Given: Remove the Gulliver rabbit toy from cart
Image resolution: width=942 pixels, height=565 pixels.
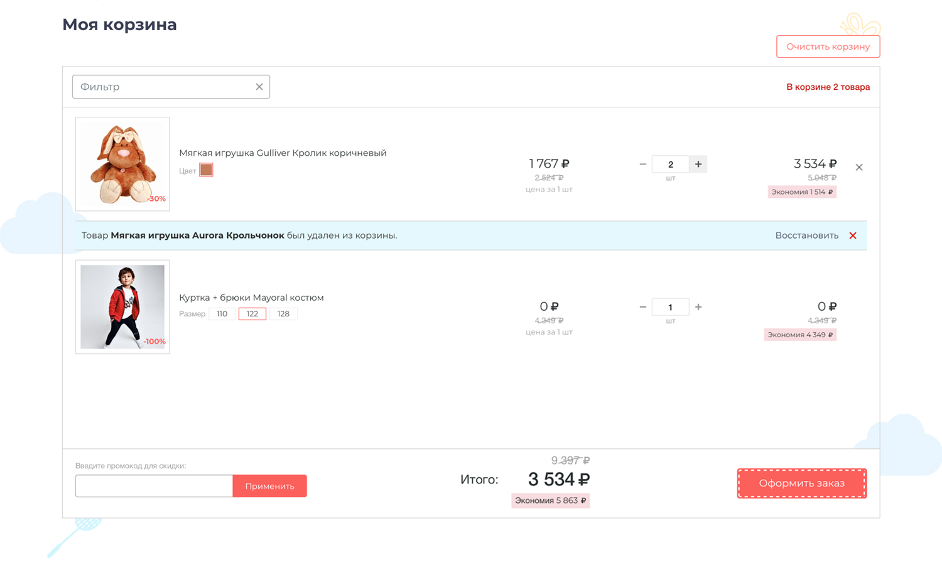Looking at the screenshot, I should [858, 167].
